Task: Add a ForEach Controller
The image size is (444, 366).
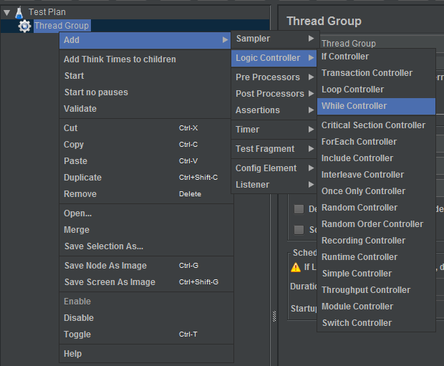Action: (376, 142)
